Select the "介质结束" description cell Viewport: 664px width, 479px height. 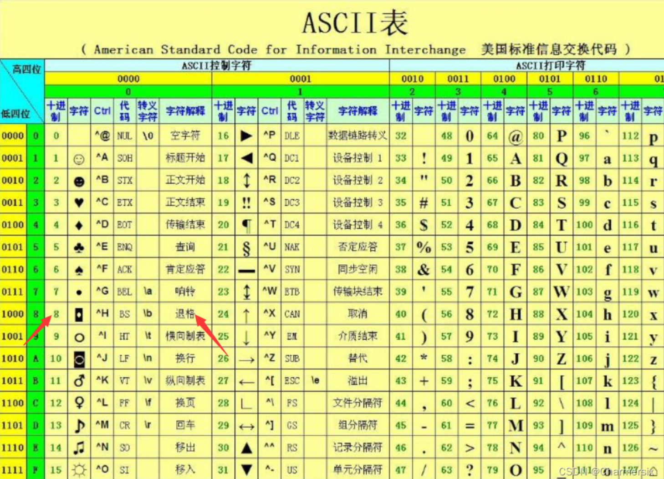pyautogui.click(x=358, y=336)
